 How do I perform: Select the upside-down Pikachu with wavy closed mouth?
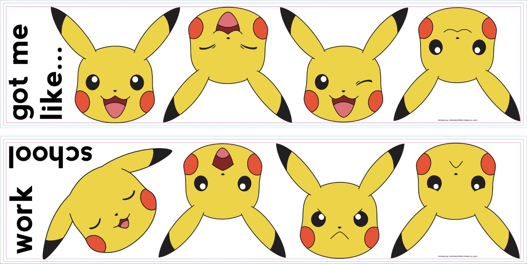coord(457,64)
